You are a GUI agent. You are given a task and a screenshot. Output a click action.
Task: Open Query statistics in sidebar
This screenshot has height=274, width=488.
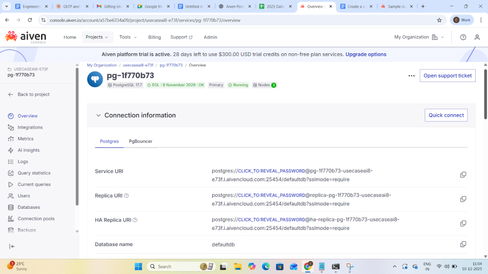(x=34, y=173)
